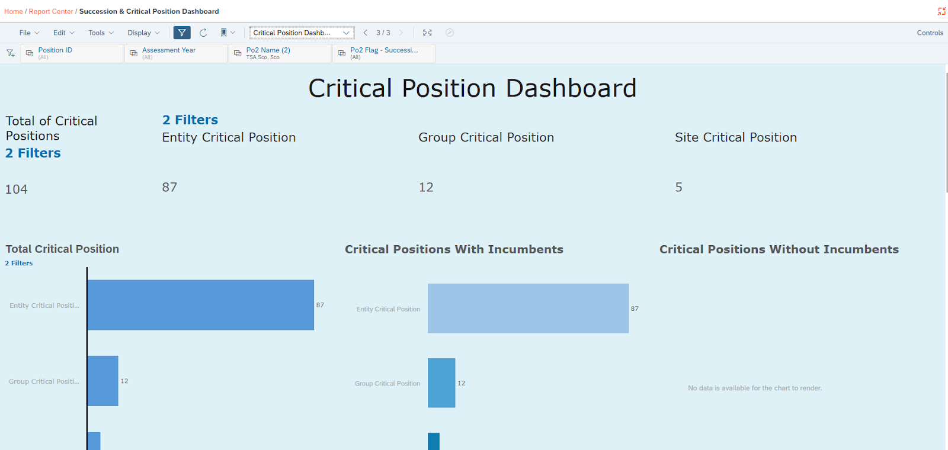948x450 pixels.
Task: Open the File menu
Action: point(29,33)
